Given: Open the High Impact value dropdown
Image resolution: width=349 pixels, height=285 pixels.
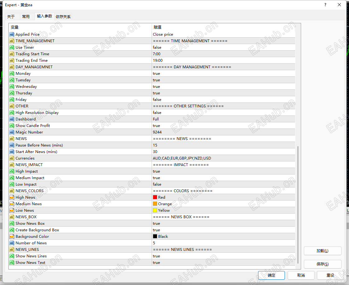Looking at the screenshot, I should (224, 171).
